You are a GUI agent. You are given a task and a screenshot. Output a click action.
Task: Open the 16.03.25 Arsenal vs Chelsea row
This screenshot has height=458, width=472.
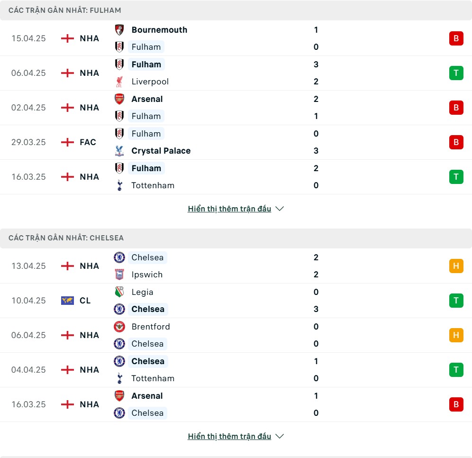pyautogui.click(x=236, y=404)
